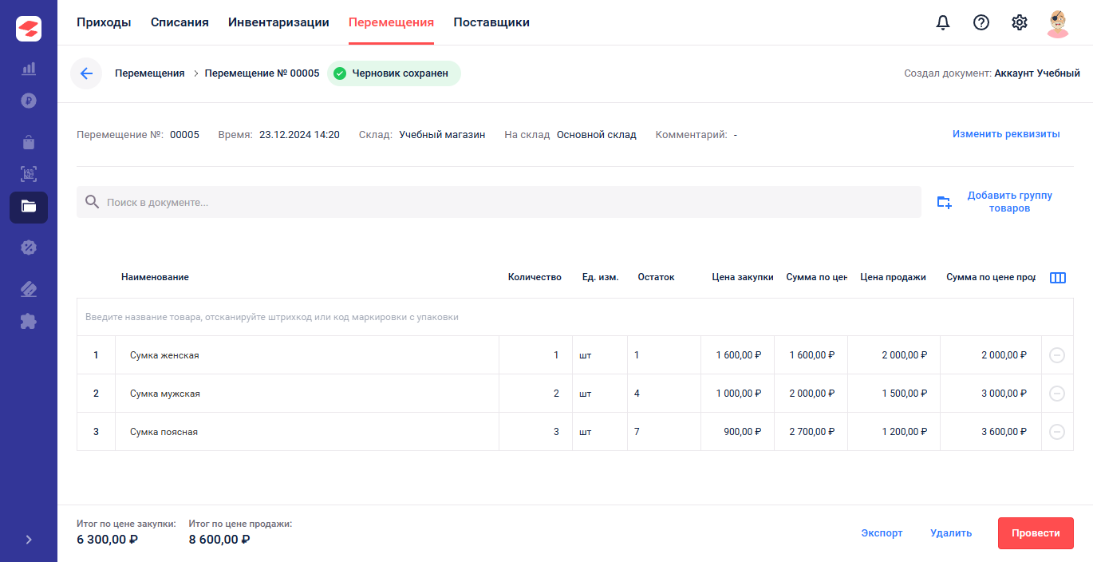Image resolution: width=1093 pixels, height=562 pixels.
Task: Open the analytics bar chart sidebar icon
Action: pos(29,69)
